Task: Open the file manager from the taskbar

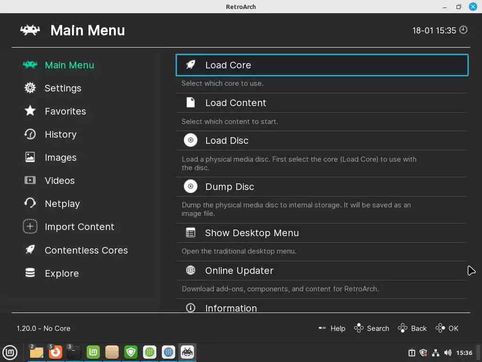Action: 37,353
